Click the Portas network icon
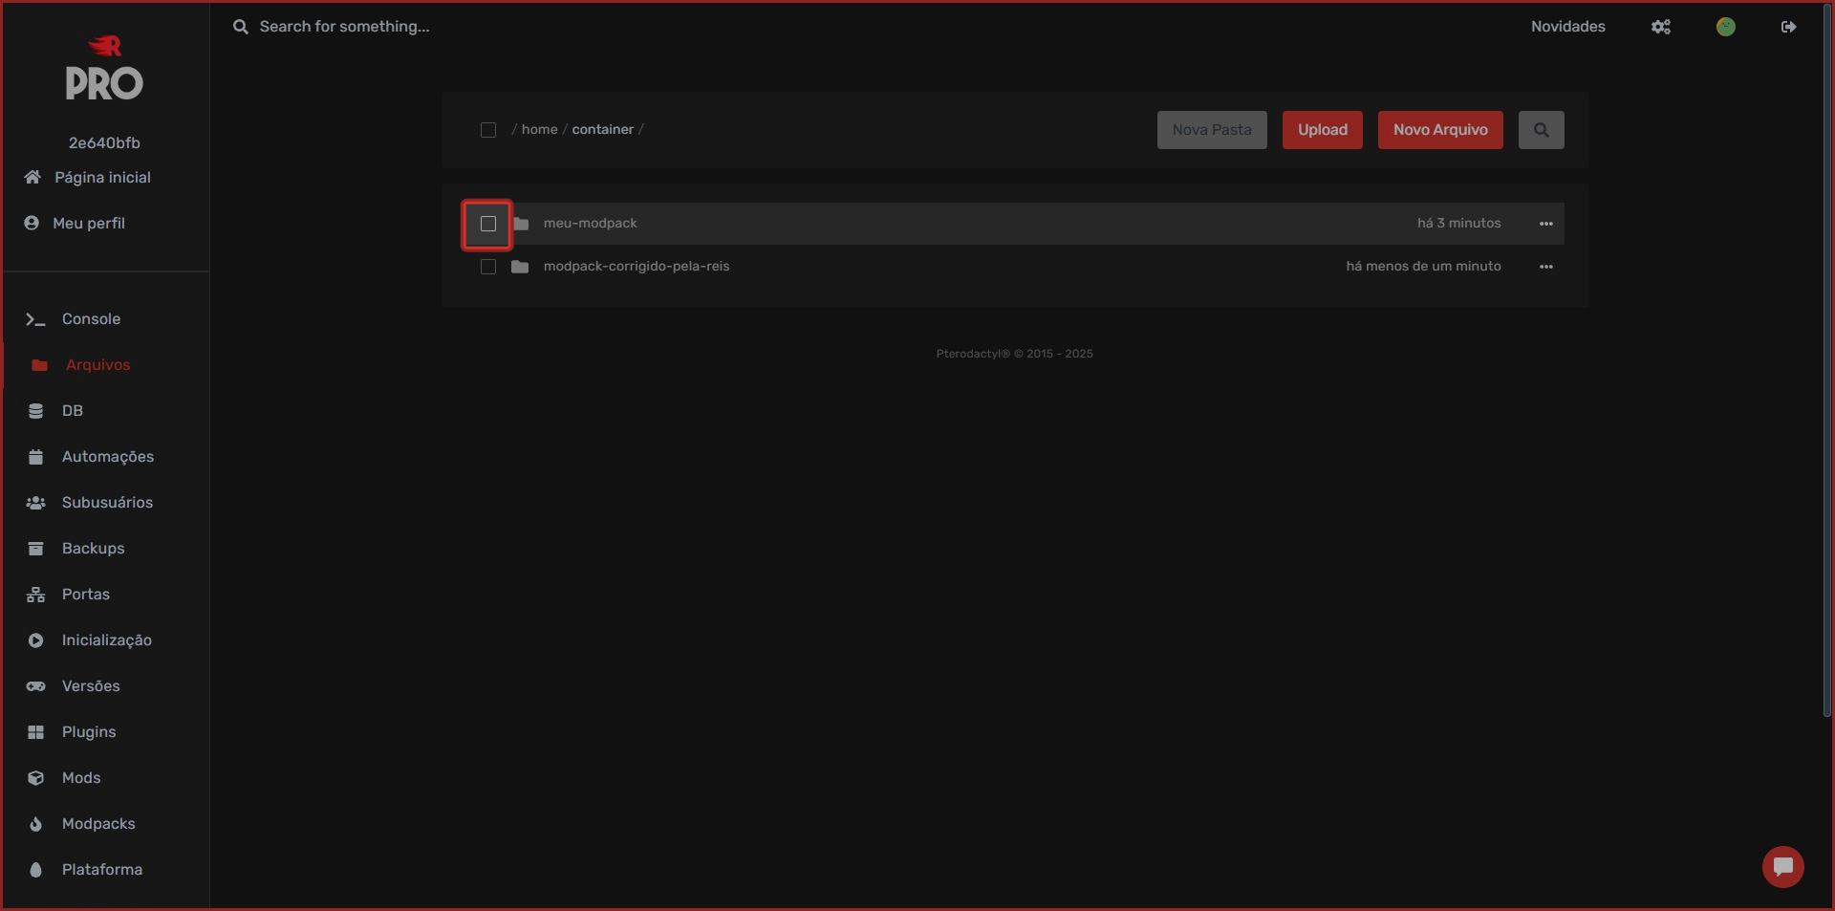The height and width of the screenshot is (911, 1835). point(35,595)
